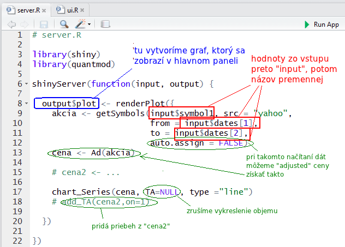Click the Run App button
This screenshot has width=345, height=247.
tap(322, 25)
